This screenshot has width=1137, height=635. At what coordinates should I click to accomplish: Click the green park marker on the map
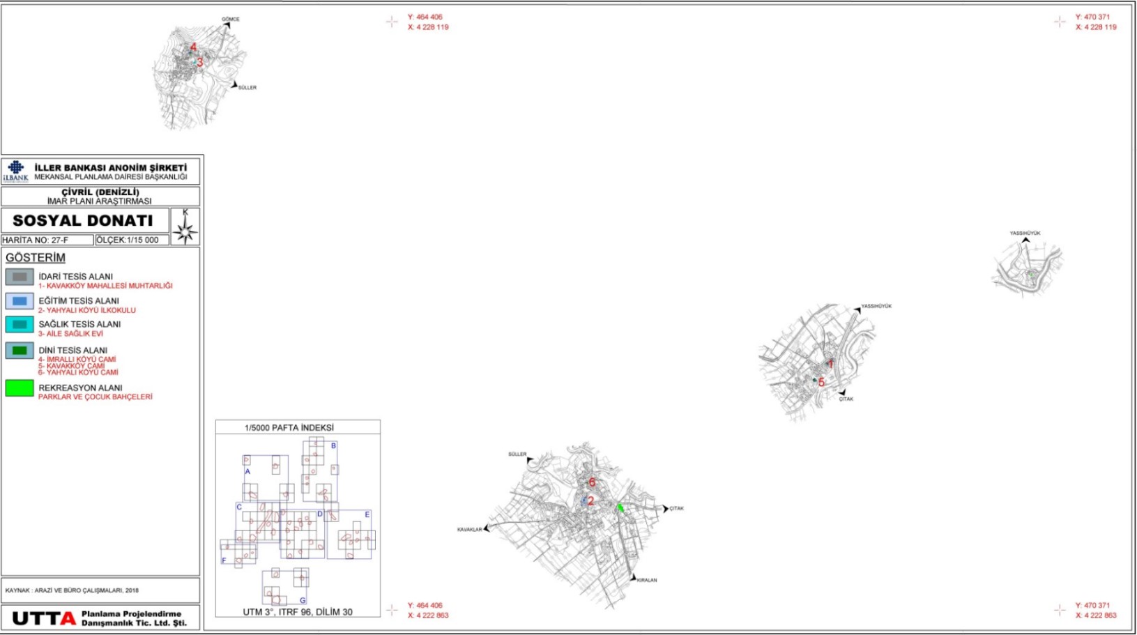[619, 508]
